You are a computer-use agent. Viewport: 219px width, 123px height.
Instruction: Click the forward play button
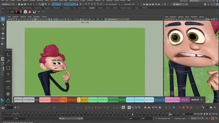click(207, 114)
